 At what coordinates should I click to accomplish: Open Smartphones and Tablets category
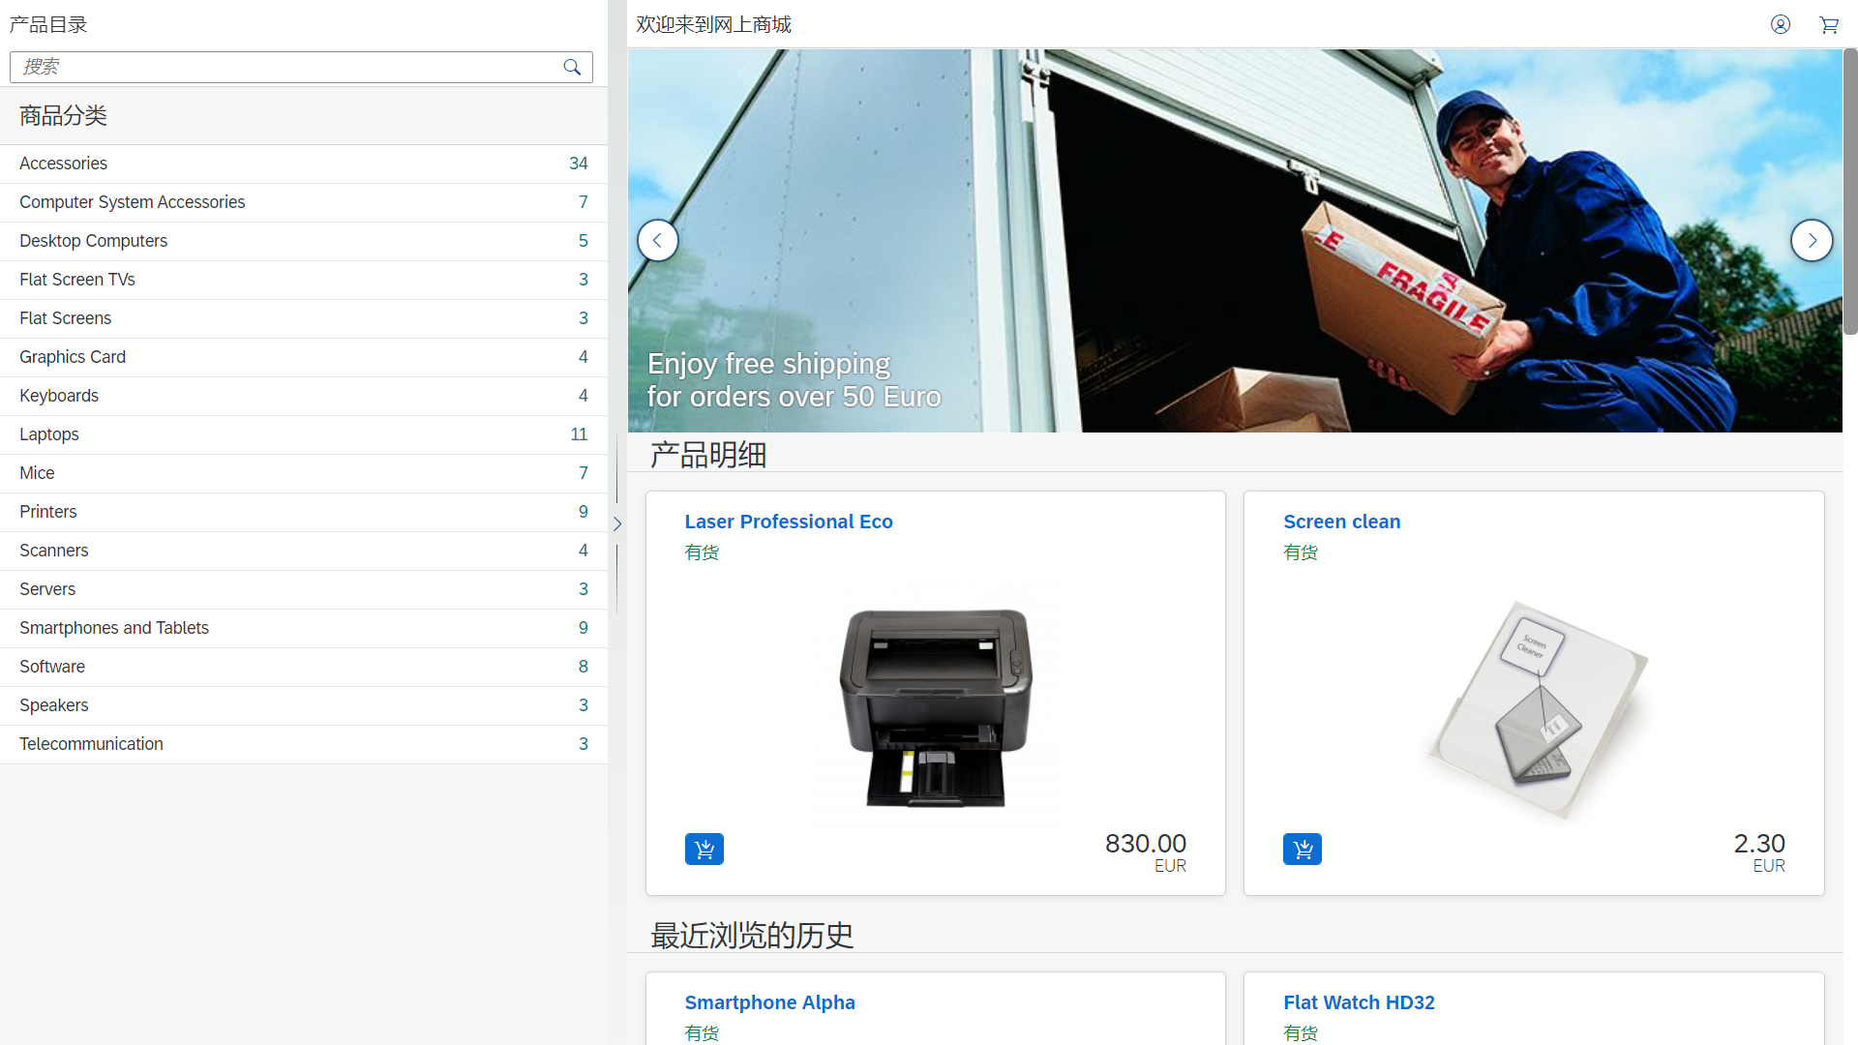pos(114,628)
